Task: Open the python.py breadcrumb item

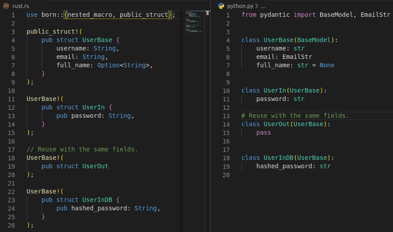Action: tap(240, 6)
